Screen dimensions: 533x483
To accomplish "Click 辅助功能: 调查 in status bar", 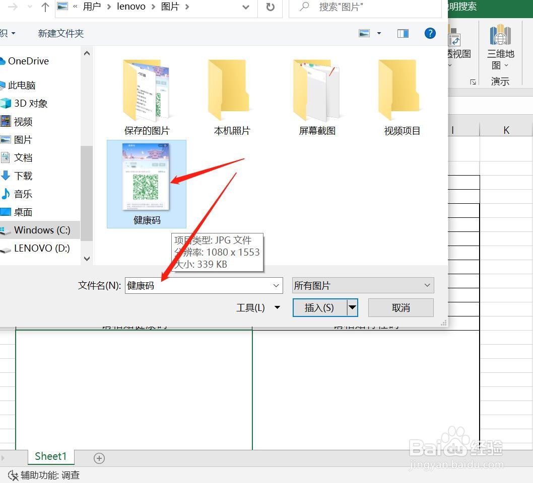I will [x=44, y=475].
